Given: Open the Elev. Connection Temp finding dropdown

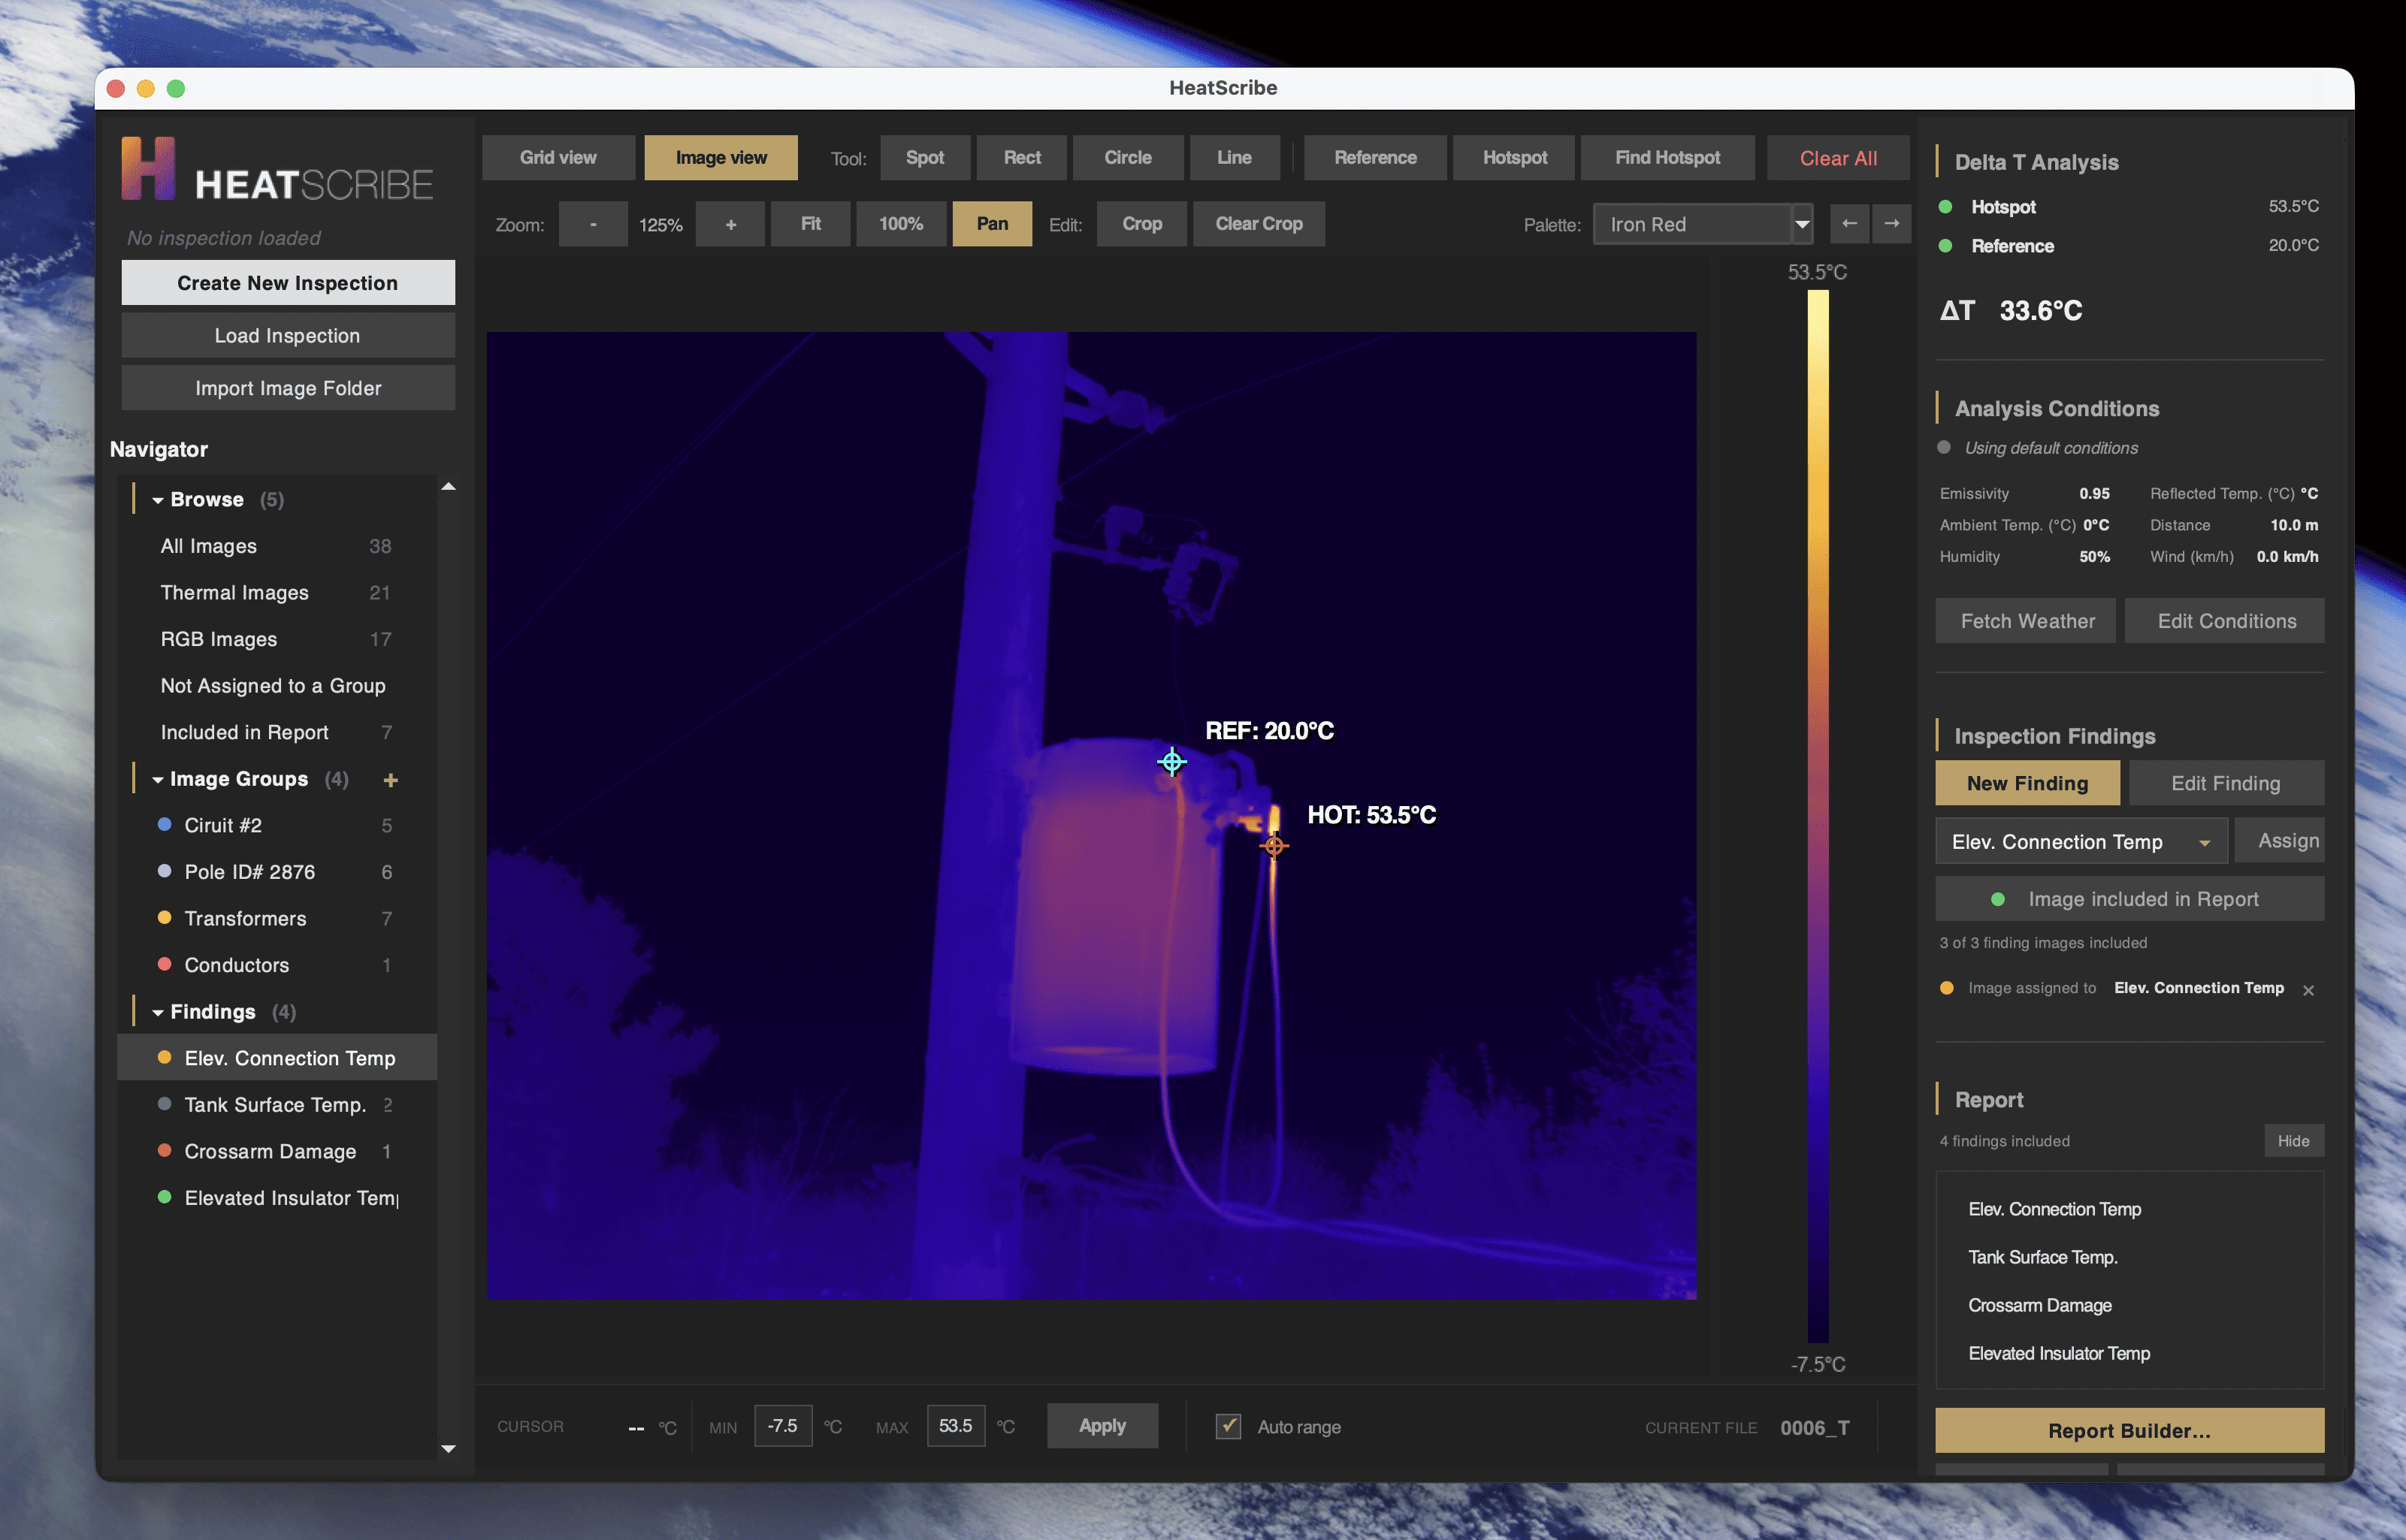Looking at the screenshot, I should coord(2081,842).
